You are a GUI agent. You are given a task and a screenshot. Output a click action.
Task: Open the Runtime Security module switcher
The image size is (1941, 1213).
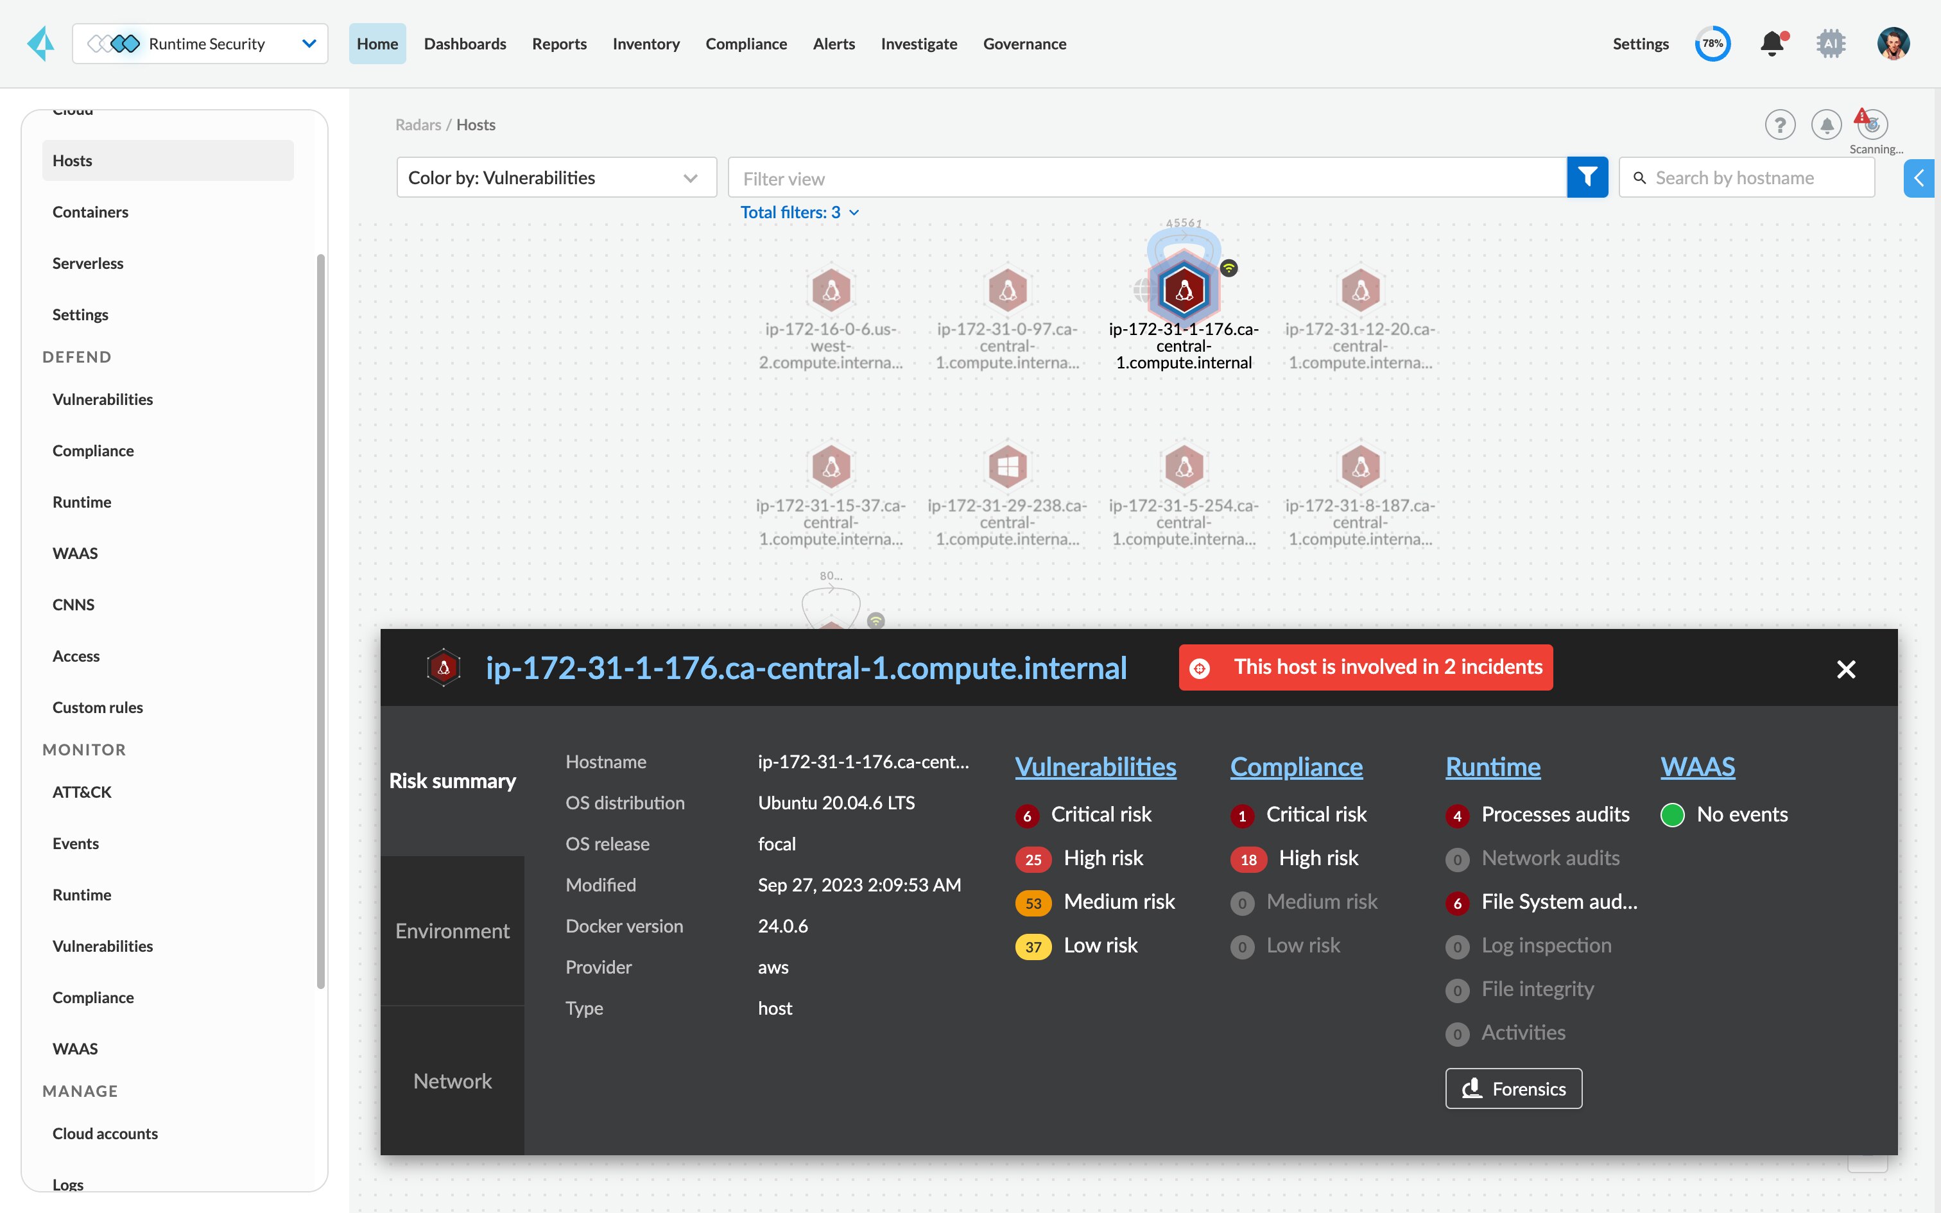click(200, 44)
